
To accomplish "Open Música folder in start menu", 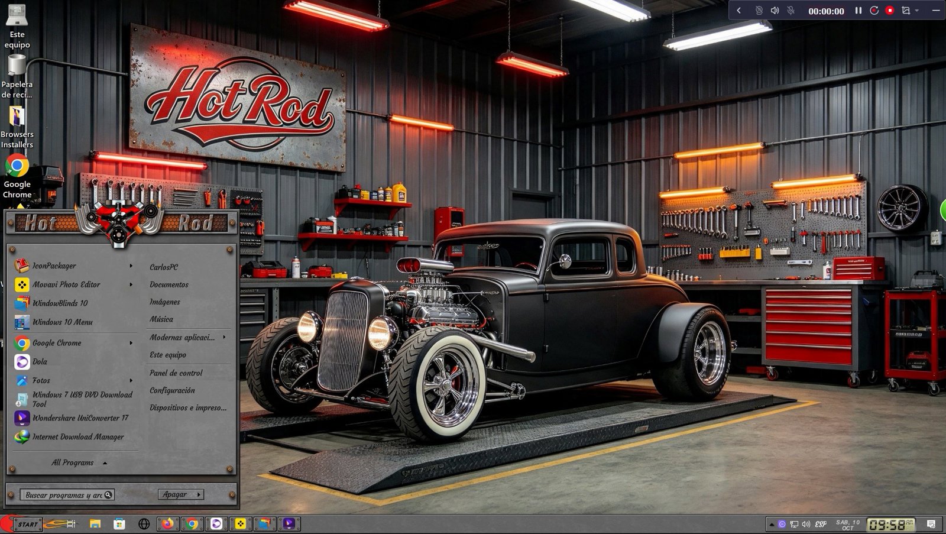I will click(x=161, y=319).
